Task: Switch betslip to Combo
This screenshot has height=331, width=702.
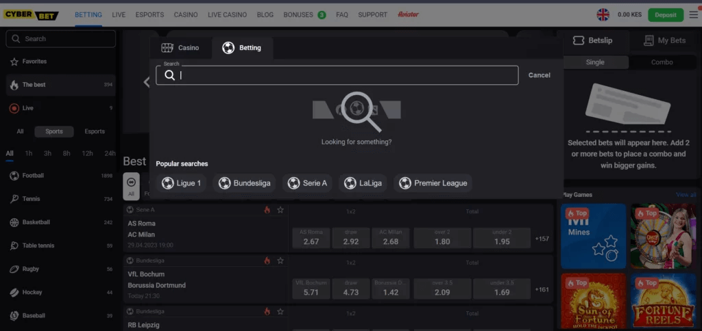Action: (662, 62)
